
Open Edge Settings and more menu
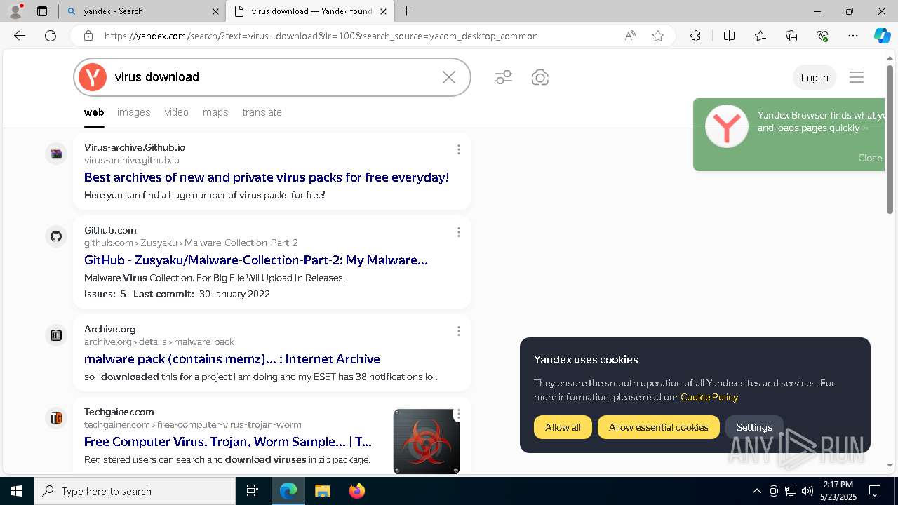853,36
